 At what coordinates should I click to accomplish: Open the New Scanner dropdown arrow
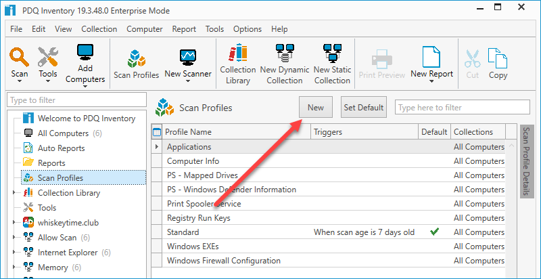click(188, 81)
